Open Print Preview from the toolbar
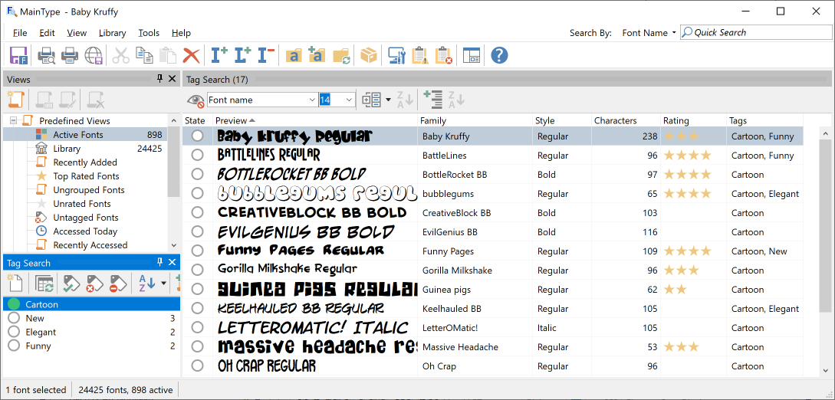Screen dimensions: 835x400 46,55
